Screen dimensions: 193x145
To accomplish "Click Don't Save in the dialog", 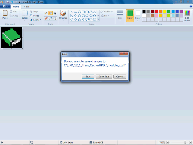I will pyautogui.click(x=104, y=76).
